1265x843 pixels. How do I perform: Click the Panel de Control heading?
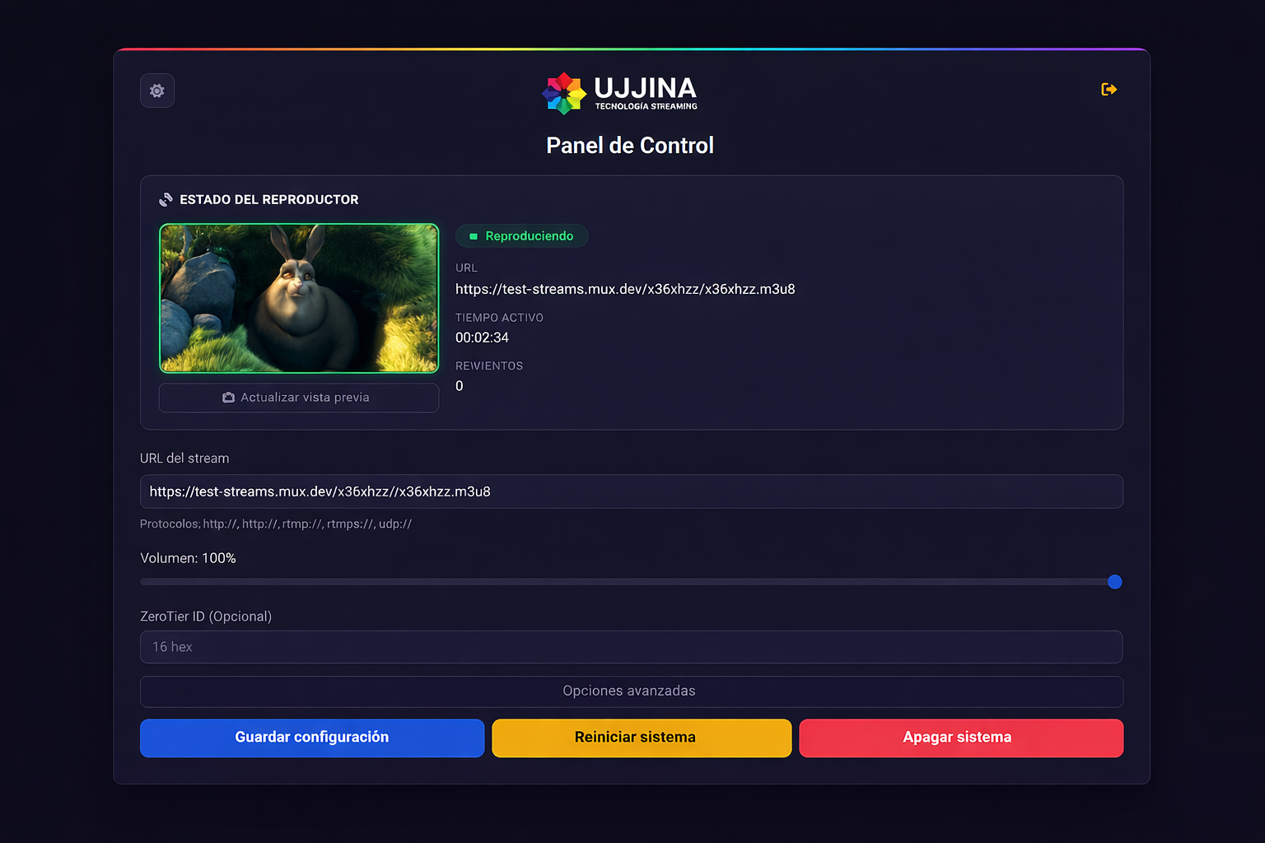pyautogui.click(x=630, y=146)
